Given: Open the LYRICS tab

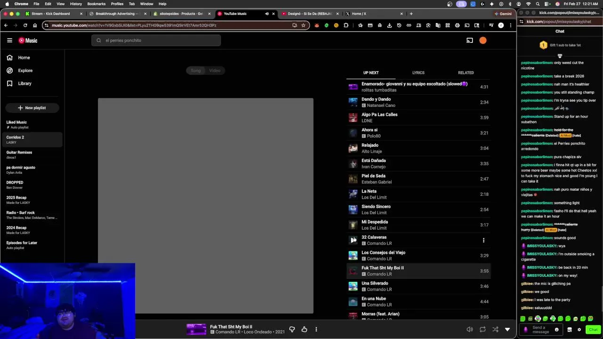Looking at the screenshot, I should click(418, 73).
